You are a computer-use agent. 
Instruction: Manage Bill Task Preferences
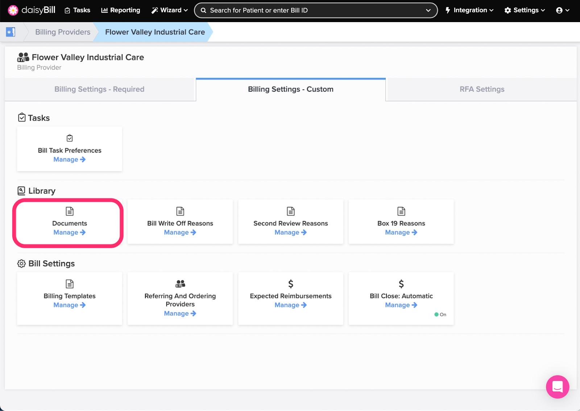[x=70, y=159]
